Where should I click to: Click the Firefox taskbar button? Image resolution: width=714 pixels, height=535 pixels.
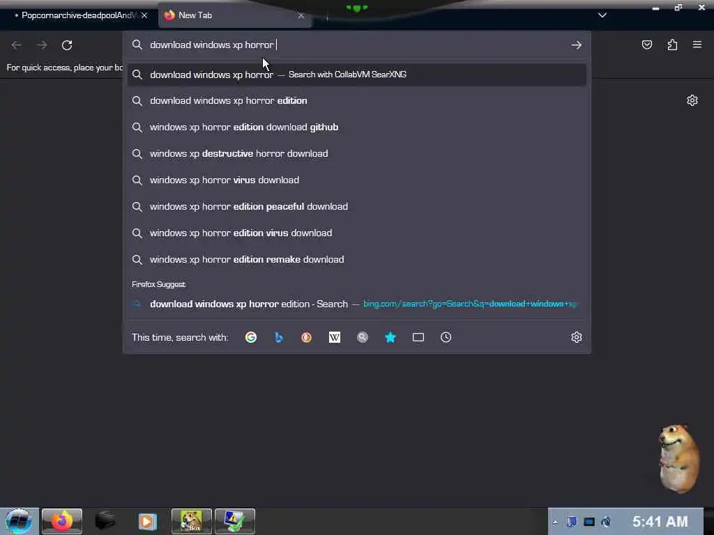(x=62, y=521)
